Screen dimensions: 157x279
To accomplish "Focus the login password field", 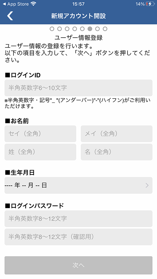I will pos(78,219).
